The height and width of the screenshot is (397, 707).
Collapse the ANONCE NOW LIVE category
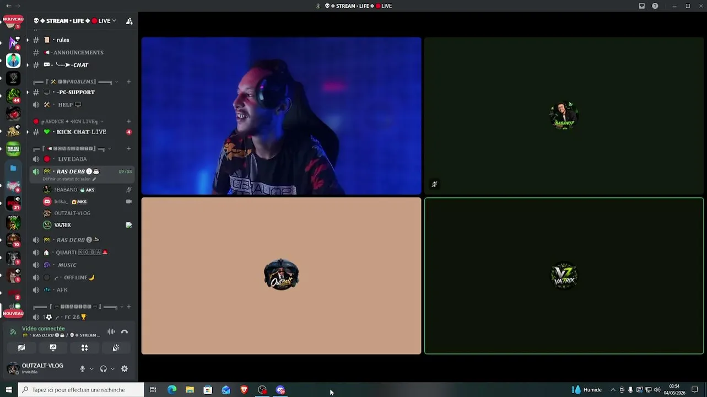coord(69,121)
